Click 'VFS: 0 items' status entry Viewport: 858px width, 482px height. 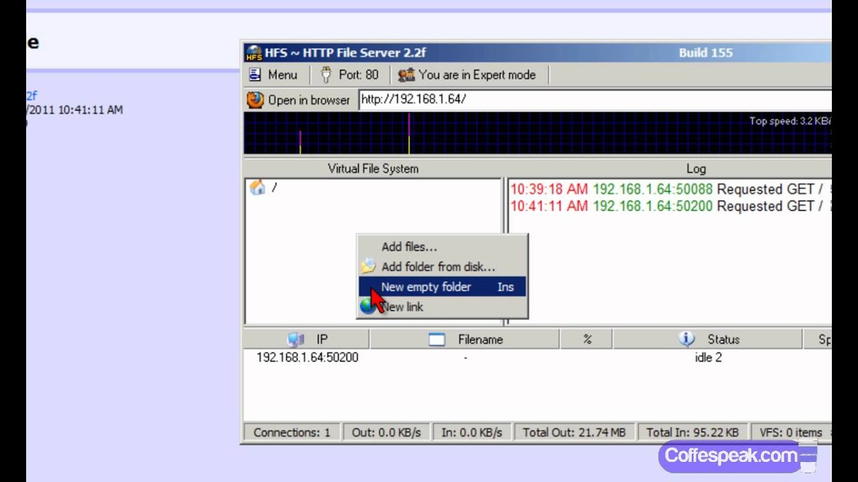(x=790, y=432)
